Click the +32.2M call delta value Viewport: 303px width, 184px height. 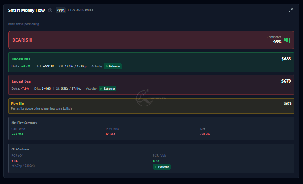point(17,134)
